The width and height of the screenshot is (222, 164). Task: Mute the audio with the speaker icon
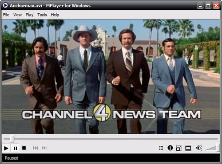(x=199, y=148)
